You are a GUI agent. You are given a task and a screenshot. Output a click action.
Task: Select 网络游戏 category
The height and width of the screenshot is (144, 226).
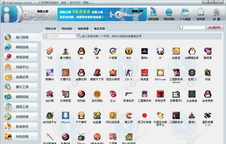(21, 47)
